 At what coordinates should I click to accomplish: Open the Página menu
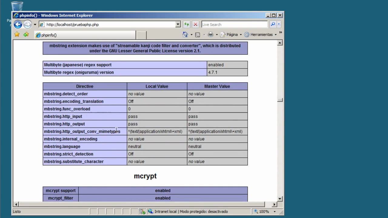click(x=231, y=35)
